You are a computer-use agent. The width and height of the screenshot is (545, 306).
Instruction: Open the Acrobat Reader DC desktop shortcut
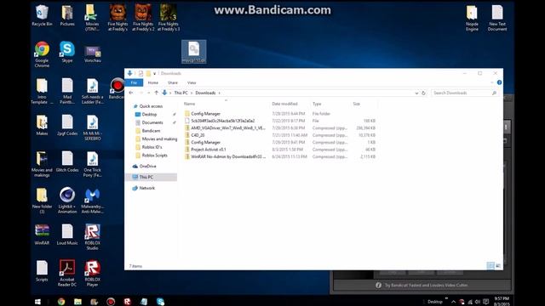[67, 274]
